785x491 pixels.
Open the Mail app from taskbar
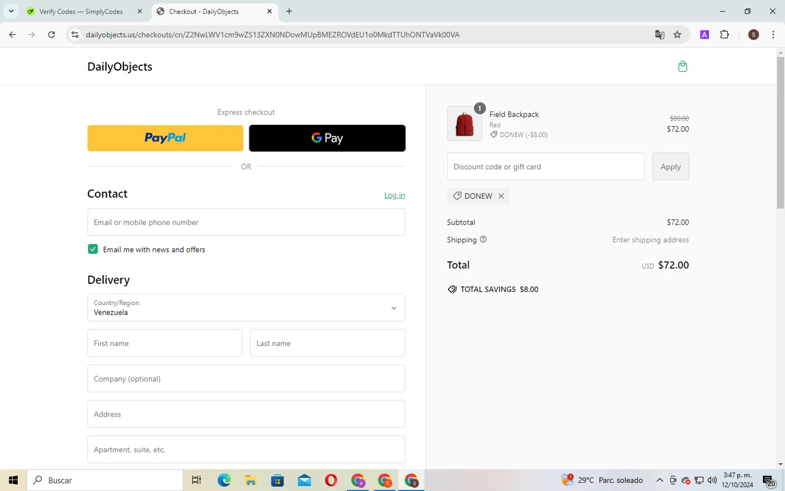pos(304,480)
